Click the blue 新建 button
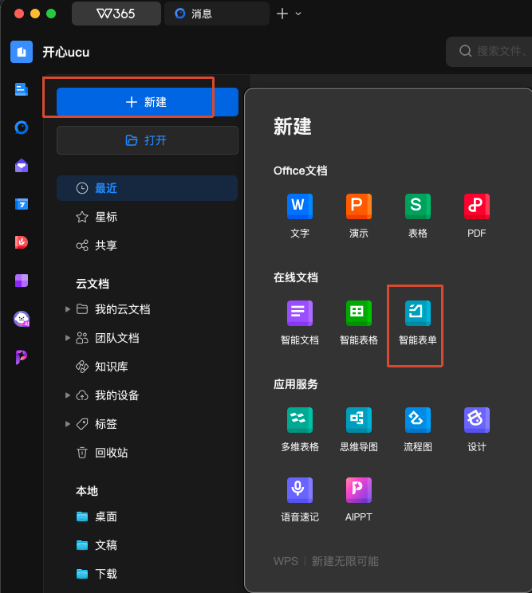This screenshot has width=532, height=593. pyautogui.click(x=148, y=102)
